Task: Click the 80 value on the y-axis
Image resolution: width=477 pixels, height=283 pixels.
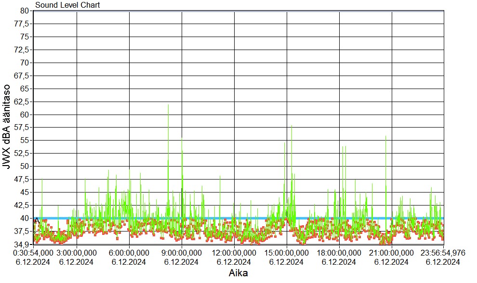Action: click(25, 11)
